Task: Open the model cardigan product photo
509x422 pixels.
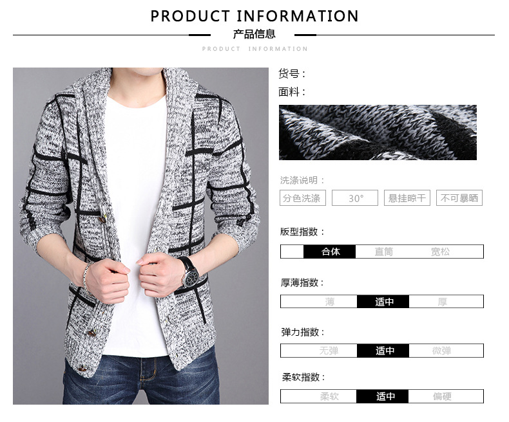Action: pos(140,236)
